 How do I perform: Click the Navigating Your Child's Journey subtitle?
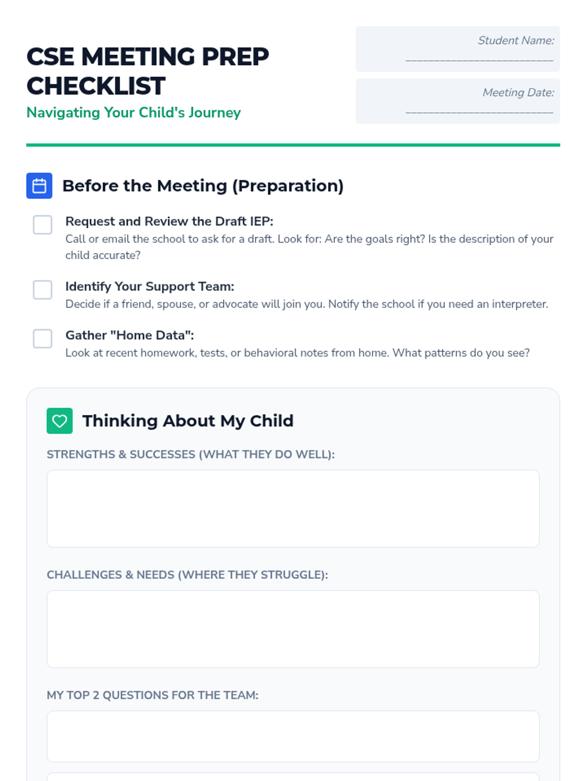pos(133,113)
